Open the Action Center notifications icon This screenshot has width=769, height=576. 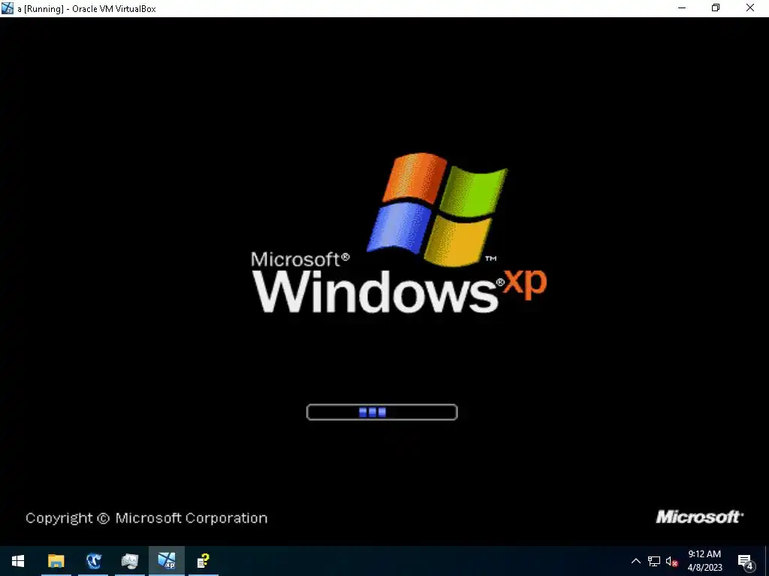tap(746, 562)
